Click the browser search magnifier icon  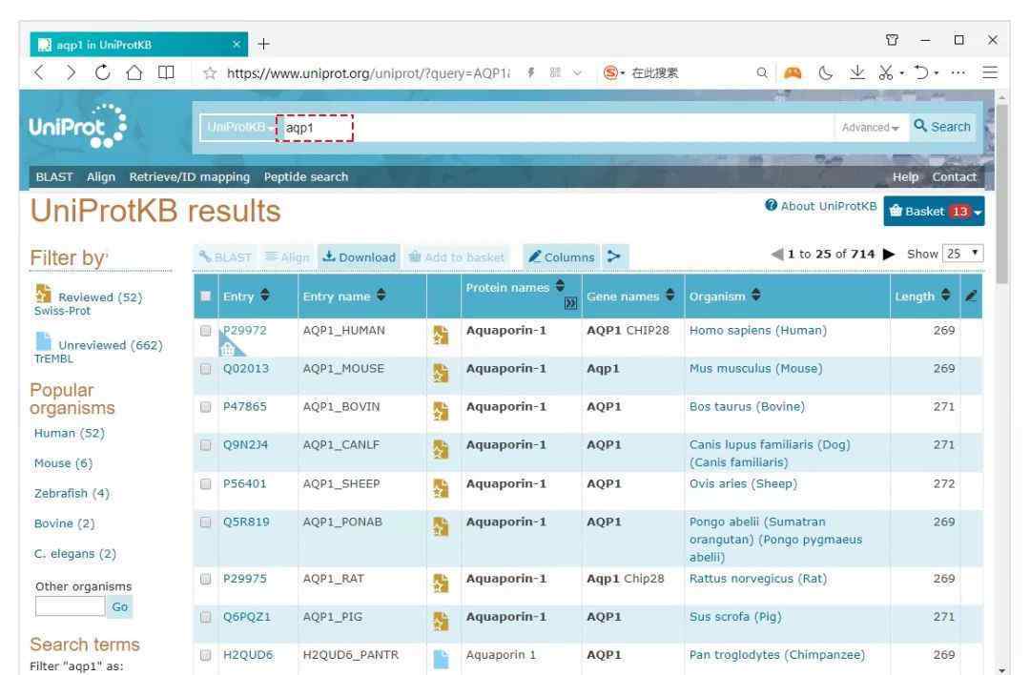tap(761, 72)
